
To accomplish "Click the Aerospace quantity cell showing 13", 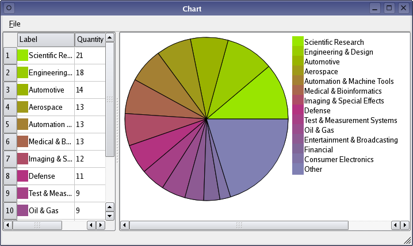I will 89,107.
